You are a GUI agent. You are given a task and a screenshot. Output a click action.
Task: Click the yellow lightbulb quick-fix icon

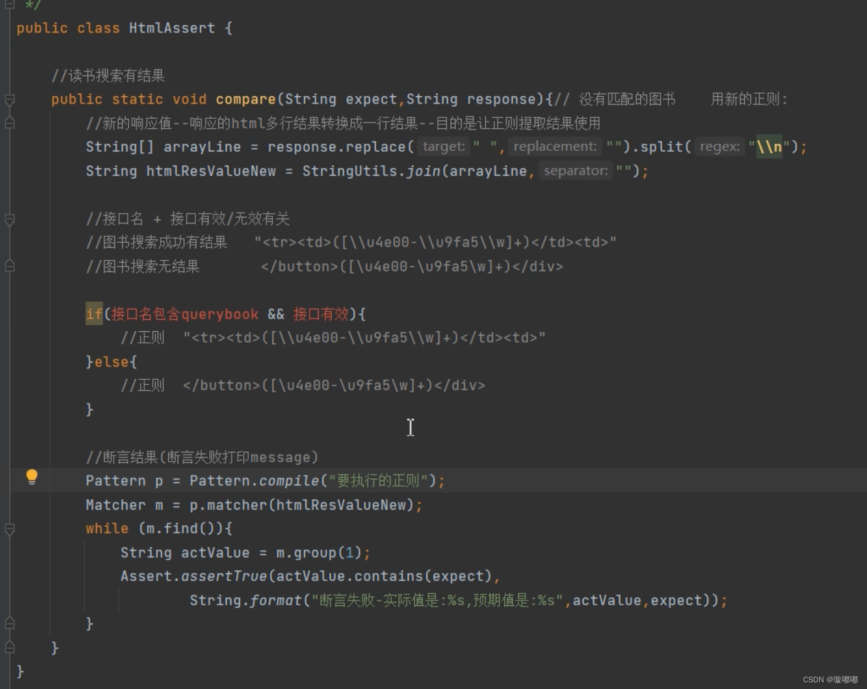coord(32,477)
